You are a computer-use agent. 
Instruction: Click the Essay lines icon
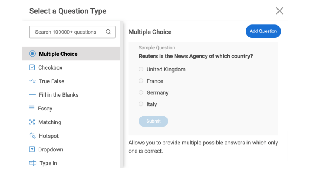(x=32, y=109)
